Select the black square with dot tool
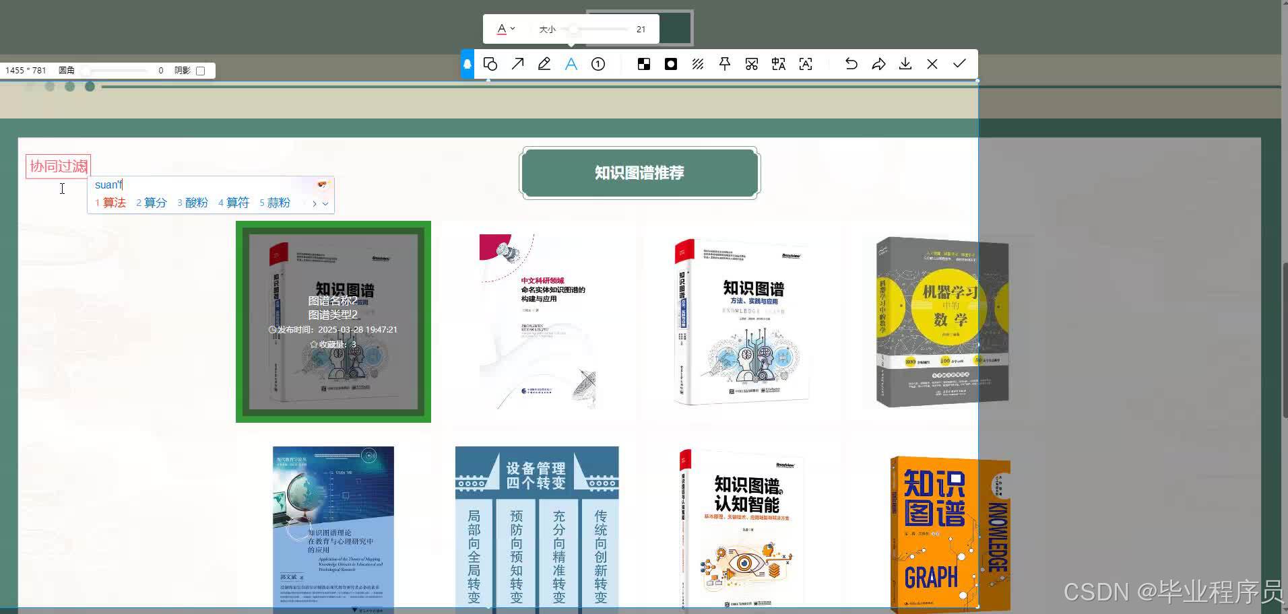This screenshot has height=614, width=1288. coord(671,64)
